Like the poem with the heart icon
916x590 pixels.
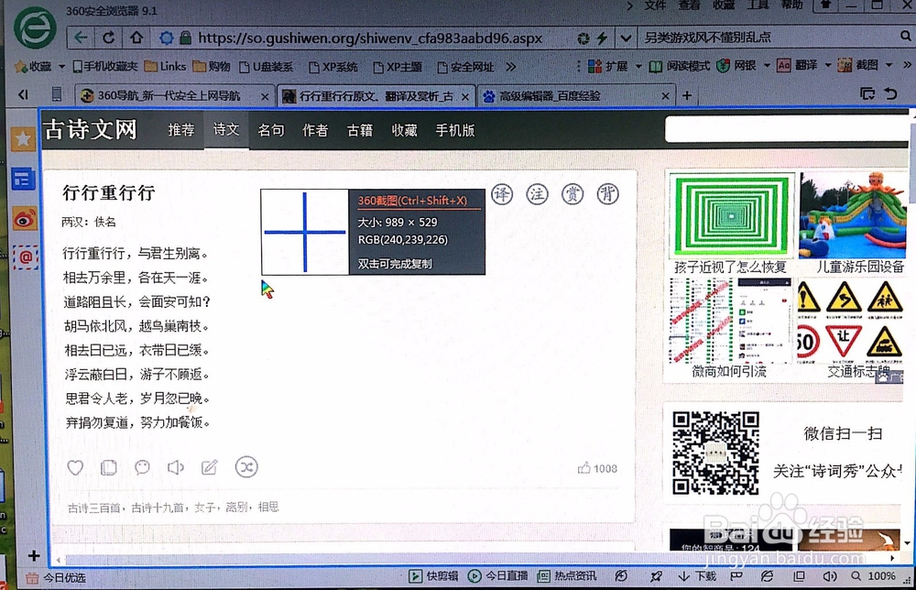click(75, 467)
